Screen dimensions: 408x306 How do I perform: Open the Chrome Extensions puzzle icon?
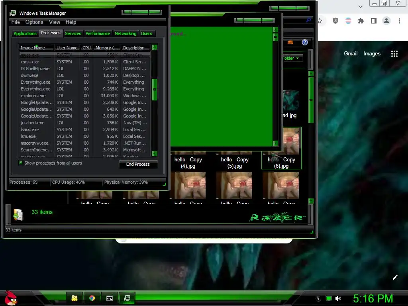pos(361,21)
